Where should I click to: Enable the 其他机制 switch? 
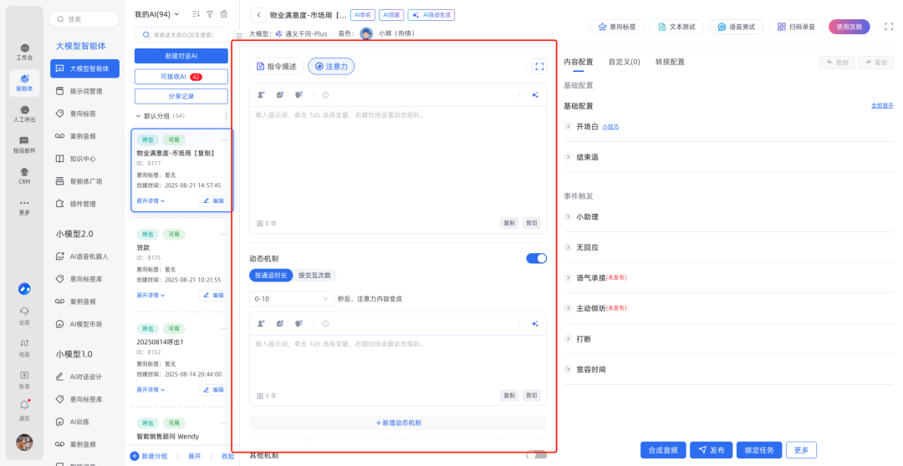tap(536, 455)
